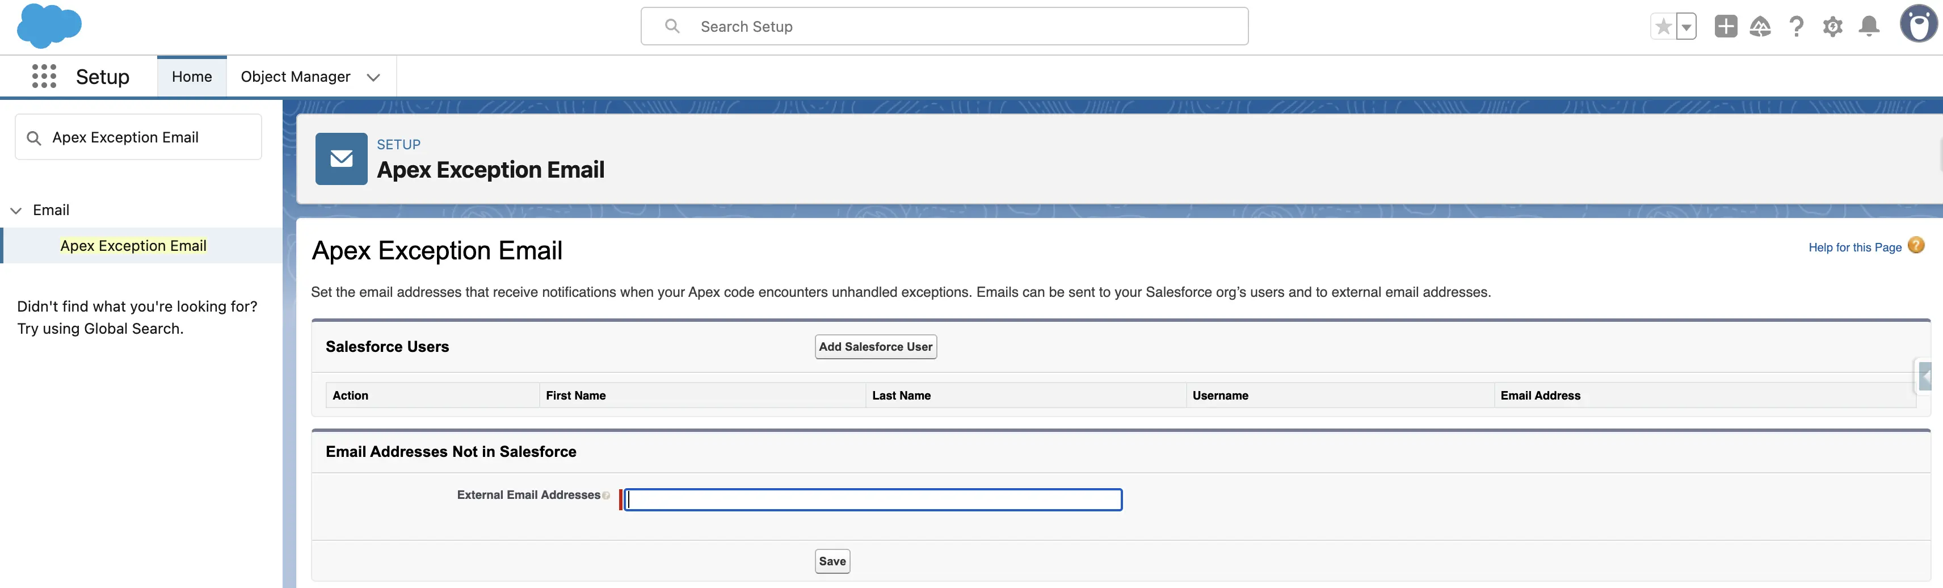Screen dimensions: 1943x588
Task: Switch to the Home tab
Action: pyautogui.click(x=192, y=77)
